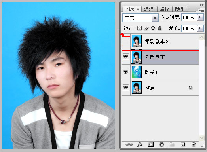
Task: Select the 背景 副本 layer thumbnail
Action: pyautogui.click(x=137, y=57)
